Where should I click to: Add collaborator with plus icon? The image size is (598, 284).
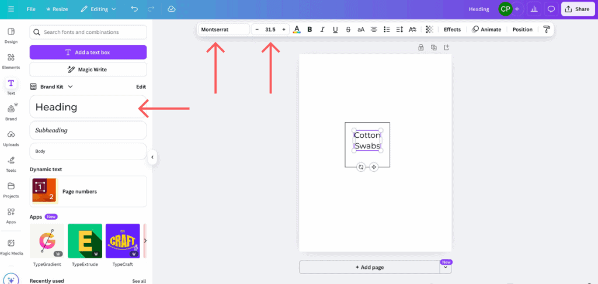coord(517,9)
